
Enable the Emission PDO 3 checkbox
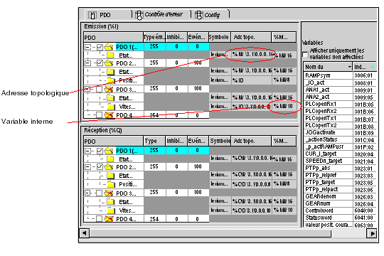(x=99, y=90)
